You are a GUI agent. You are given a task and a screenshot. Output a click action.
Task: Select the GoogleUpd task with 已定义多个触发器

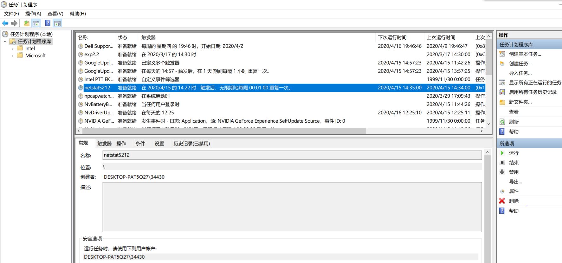point(281,63)
